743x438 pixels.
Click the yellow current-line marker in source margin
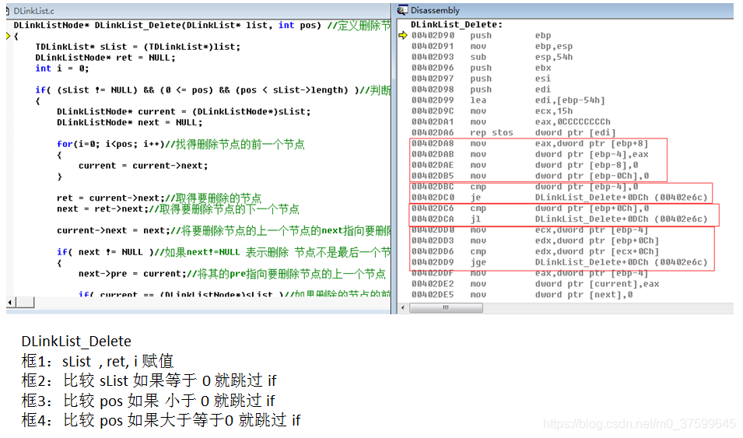pos(8,36)
